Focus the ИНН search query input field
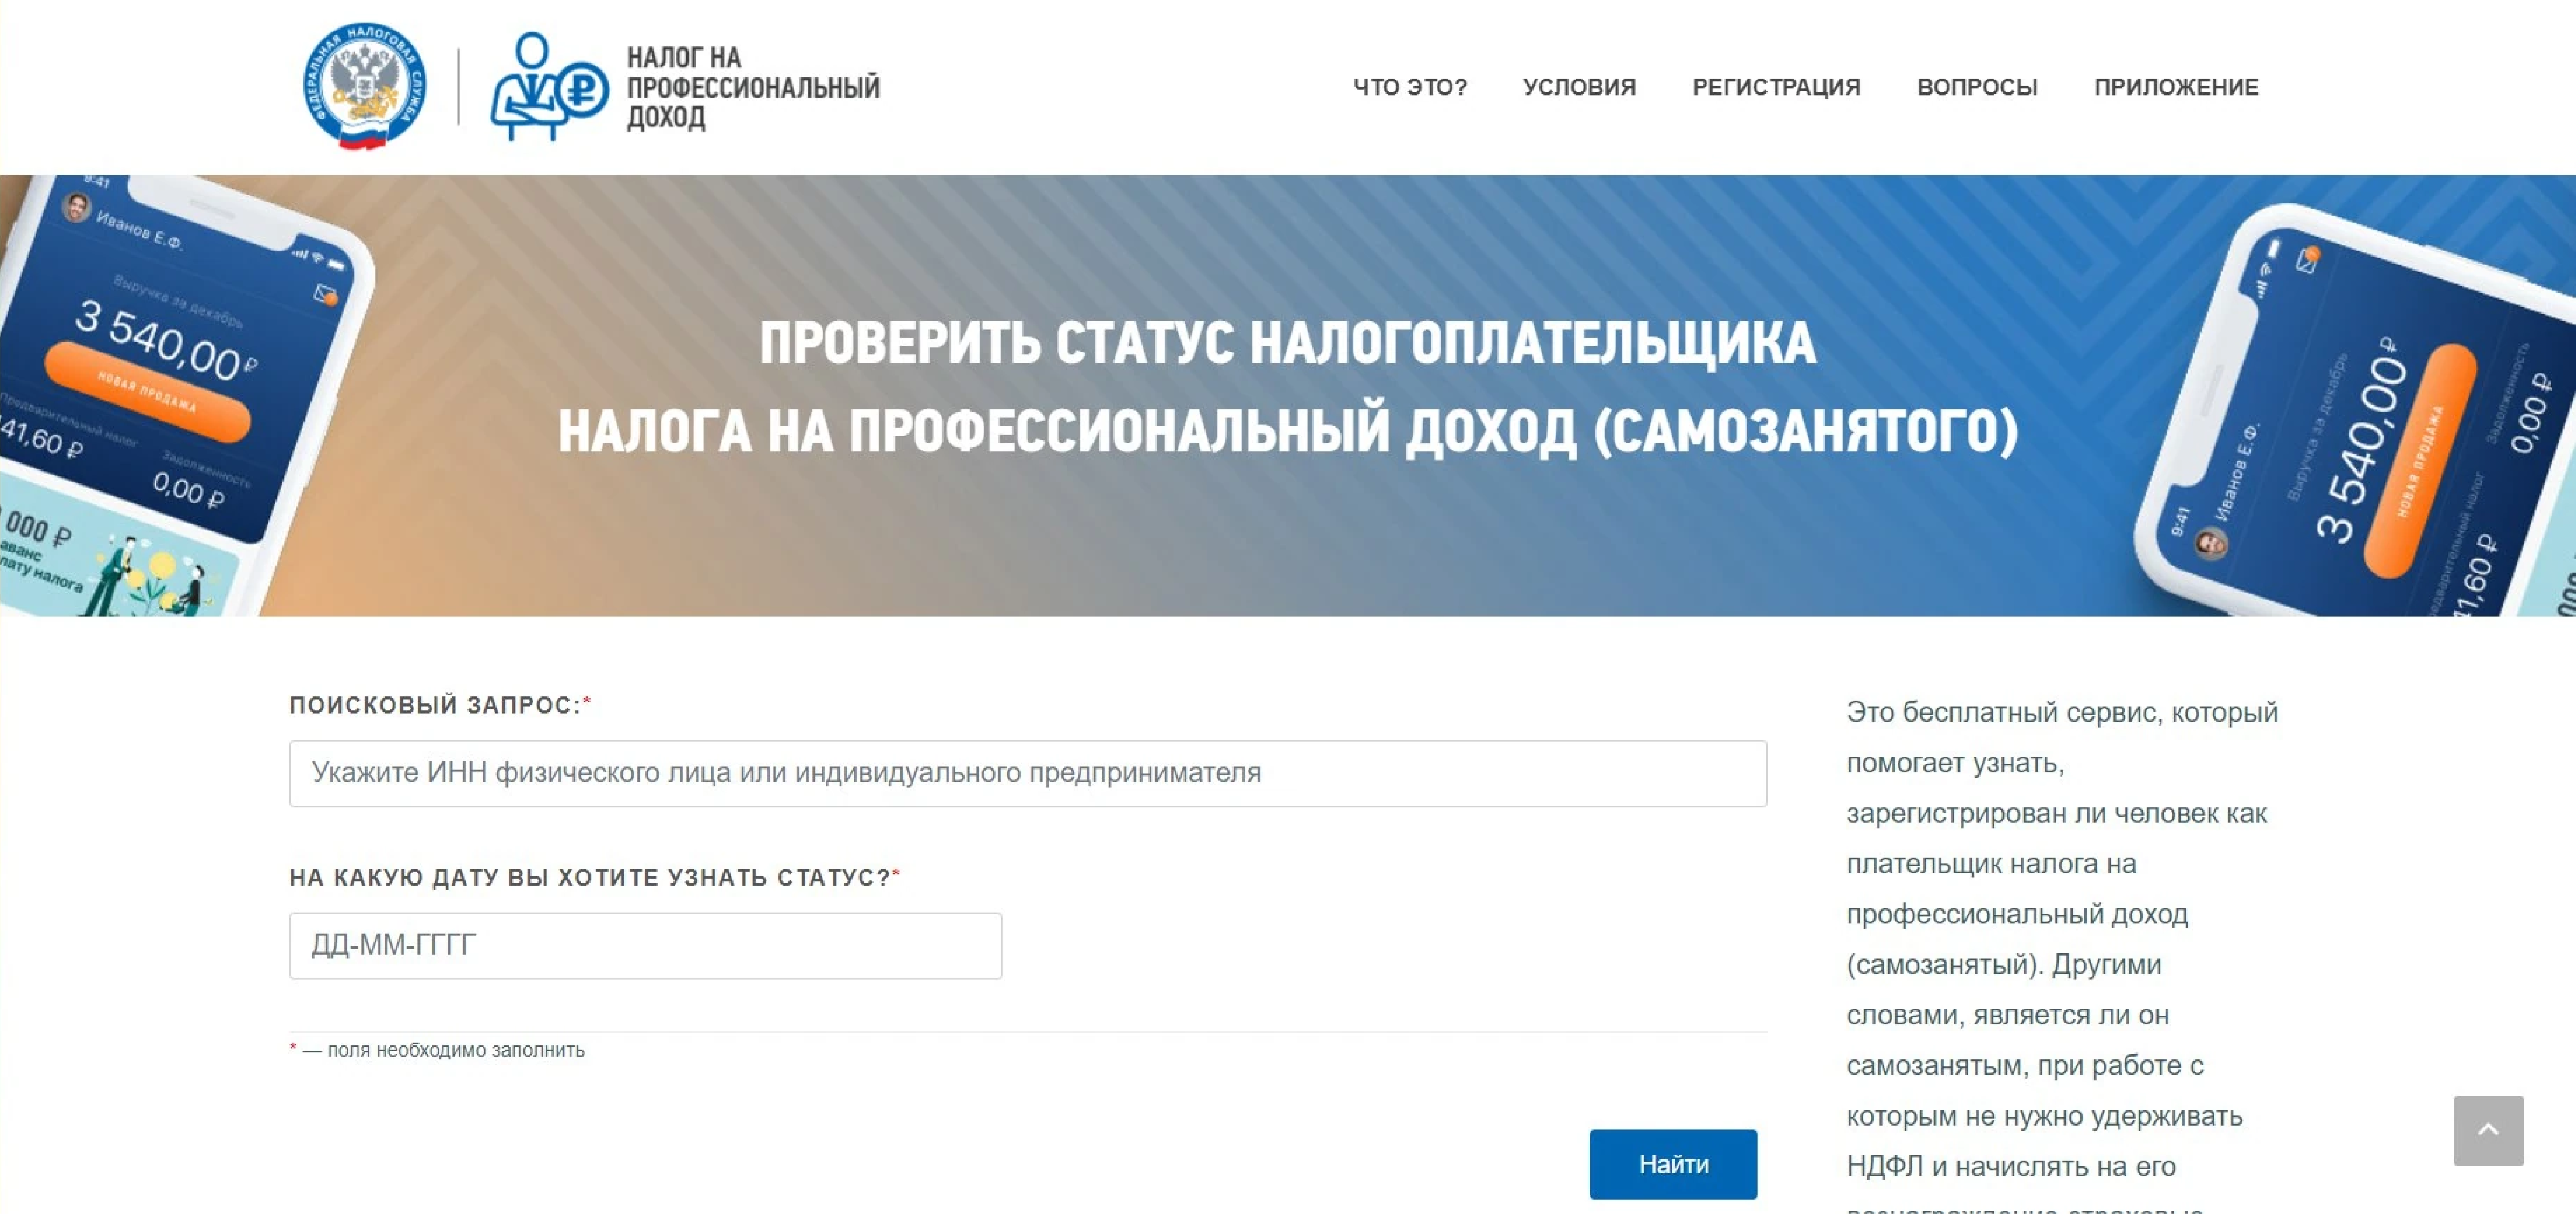Viewport: 2576px width, 1214px height. coord(1027,773)
